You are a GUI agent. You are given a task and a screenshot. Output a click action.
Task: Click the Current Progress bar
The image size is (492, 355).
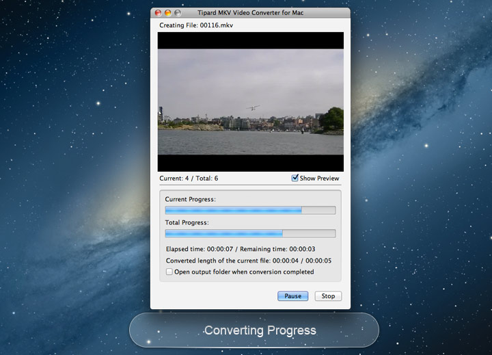tap(250, 210)
